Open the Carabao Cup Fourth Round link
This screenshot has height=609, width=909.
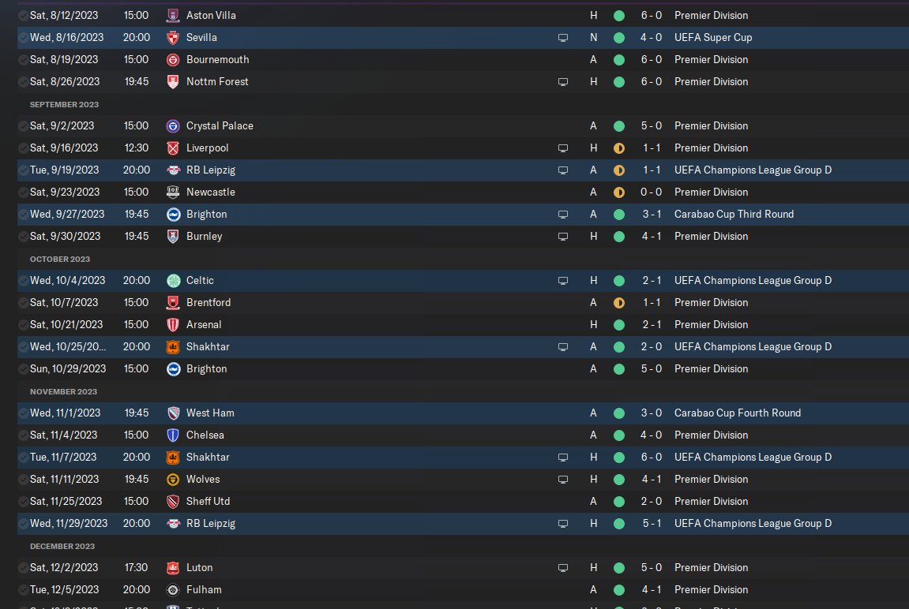737,413
